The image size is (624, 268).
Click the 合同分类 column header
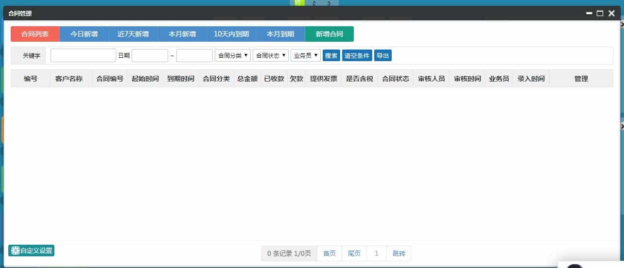tap(216, 79)
